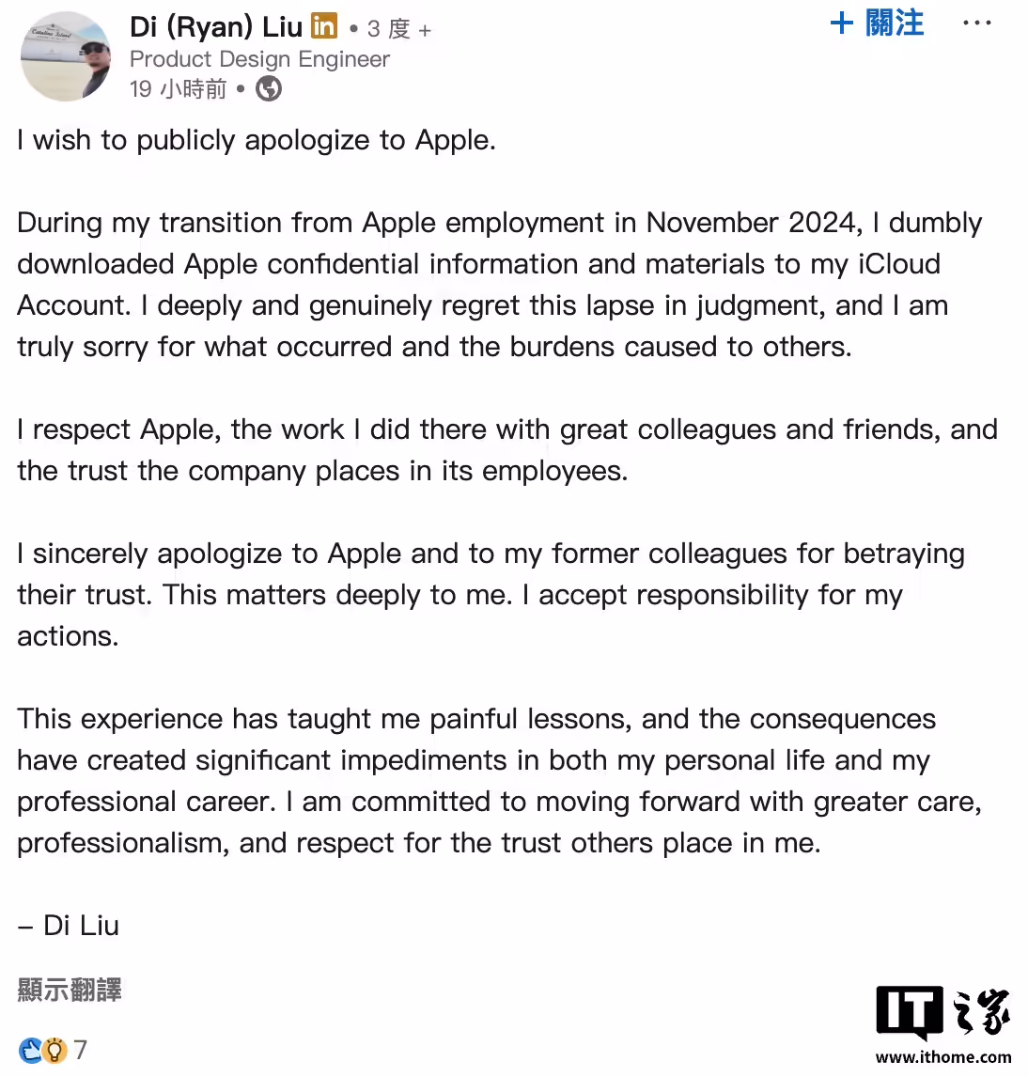Viewport: 1028px width, 1077px height.
Task: Follow the author with the 關注 button
Action: click(x=894, y=23)
